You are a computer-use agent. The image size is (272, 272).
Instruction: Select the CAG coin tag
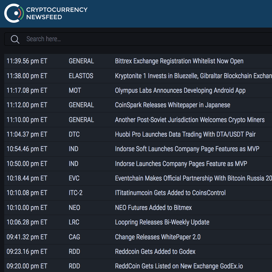coord(74,237)
